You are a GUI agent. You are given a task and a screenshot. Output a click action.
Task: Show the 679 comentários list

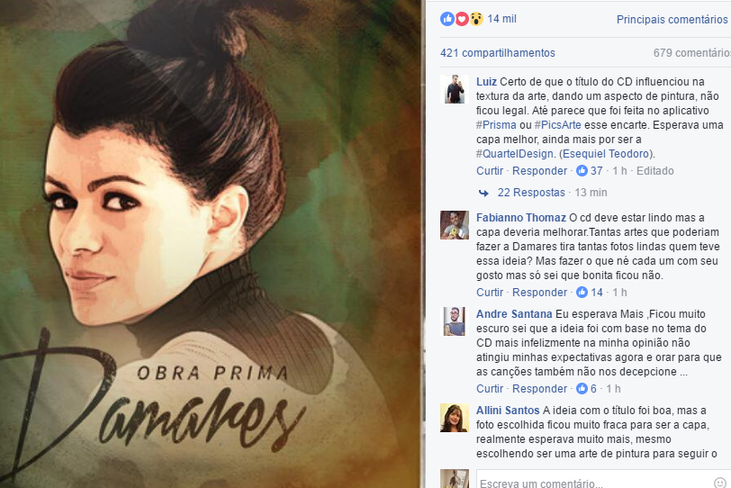(x=691, y=52)
